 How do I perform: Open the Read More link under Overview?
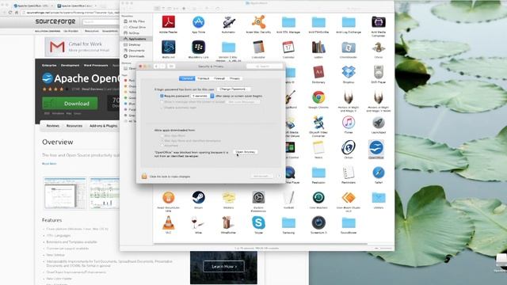[x=49, y=164]
